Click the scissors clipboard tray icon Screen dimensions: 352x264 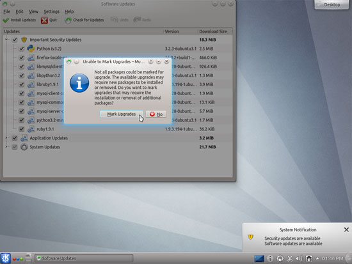[x=289, y=259]
